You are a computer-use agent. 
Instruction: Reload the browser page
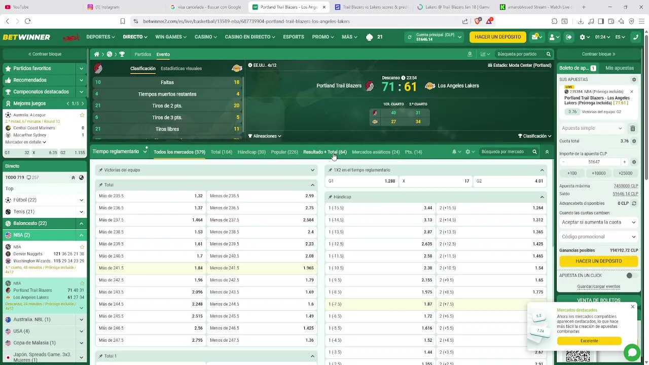click(x=27, y=21)
